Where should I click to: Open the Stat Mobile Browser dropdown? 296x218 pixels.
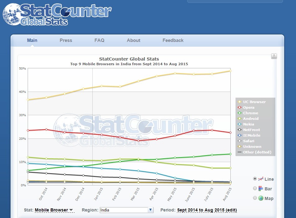click(54, 210)
